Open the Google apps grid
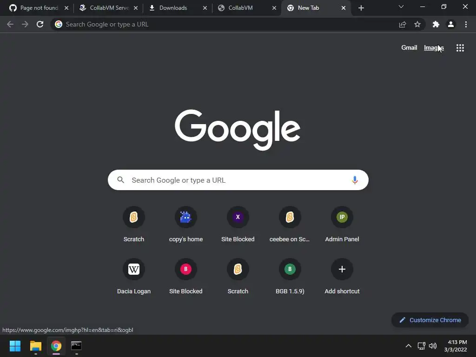This screenshot has height=357, width=476. click(x=460, y=48)
